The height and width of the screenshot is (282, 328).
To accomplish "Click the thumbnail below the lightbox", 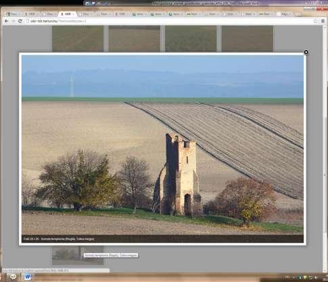I will (x=78, y=256).
